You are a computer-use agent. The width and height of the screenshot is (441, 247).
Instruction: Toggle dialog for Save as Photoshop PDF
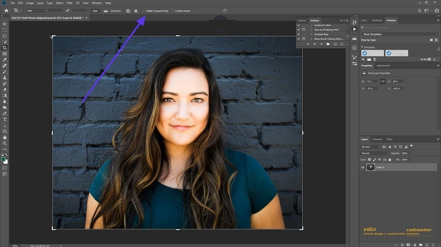click(304, 30)
